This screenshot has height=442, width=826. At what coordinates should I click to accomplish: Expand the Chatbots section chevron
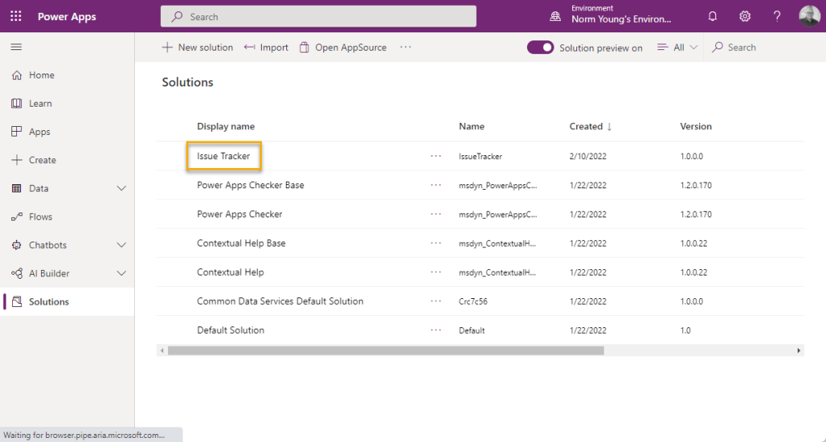pos(121,245)
